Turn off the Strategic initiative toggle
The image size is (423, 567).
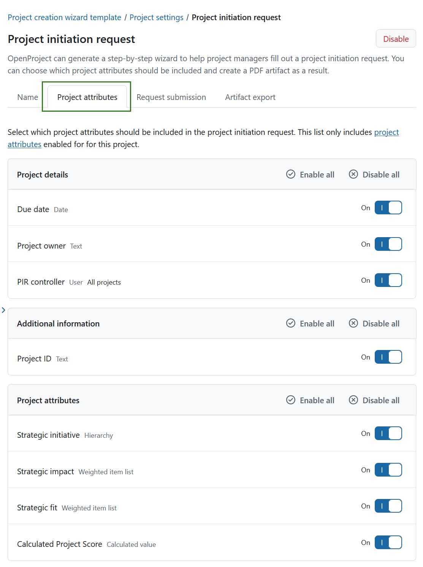click(388, 433)
